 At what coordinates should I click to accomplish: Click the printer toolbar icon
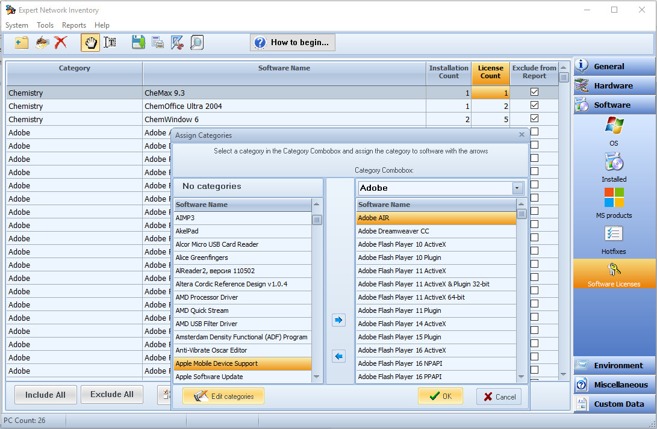coord(158,42)
